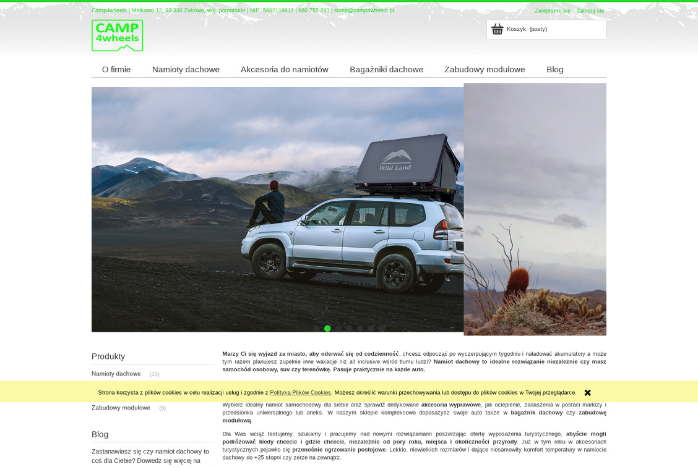Select Bagażniki dachowe in navigation

click(x=386, y=69)
